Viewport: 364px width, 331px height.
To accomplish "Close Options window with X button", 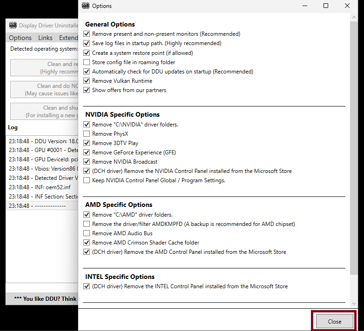I will tap(347, 6).
